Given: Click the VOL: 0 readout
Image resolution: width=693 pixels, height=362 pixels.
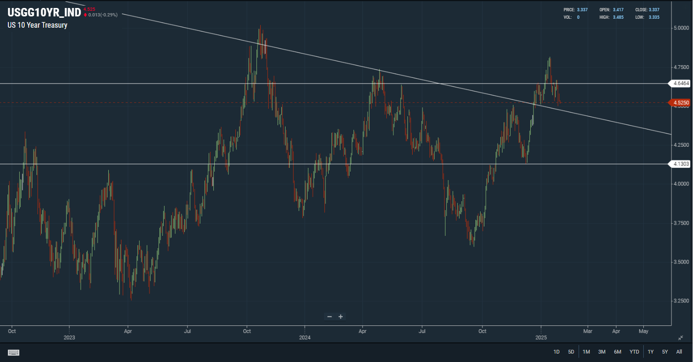Looking at the screenshot, I should (x=572, y=17).
